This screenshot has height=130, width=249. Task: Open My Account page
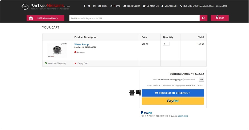(x=169, y=6)
